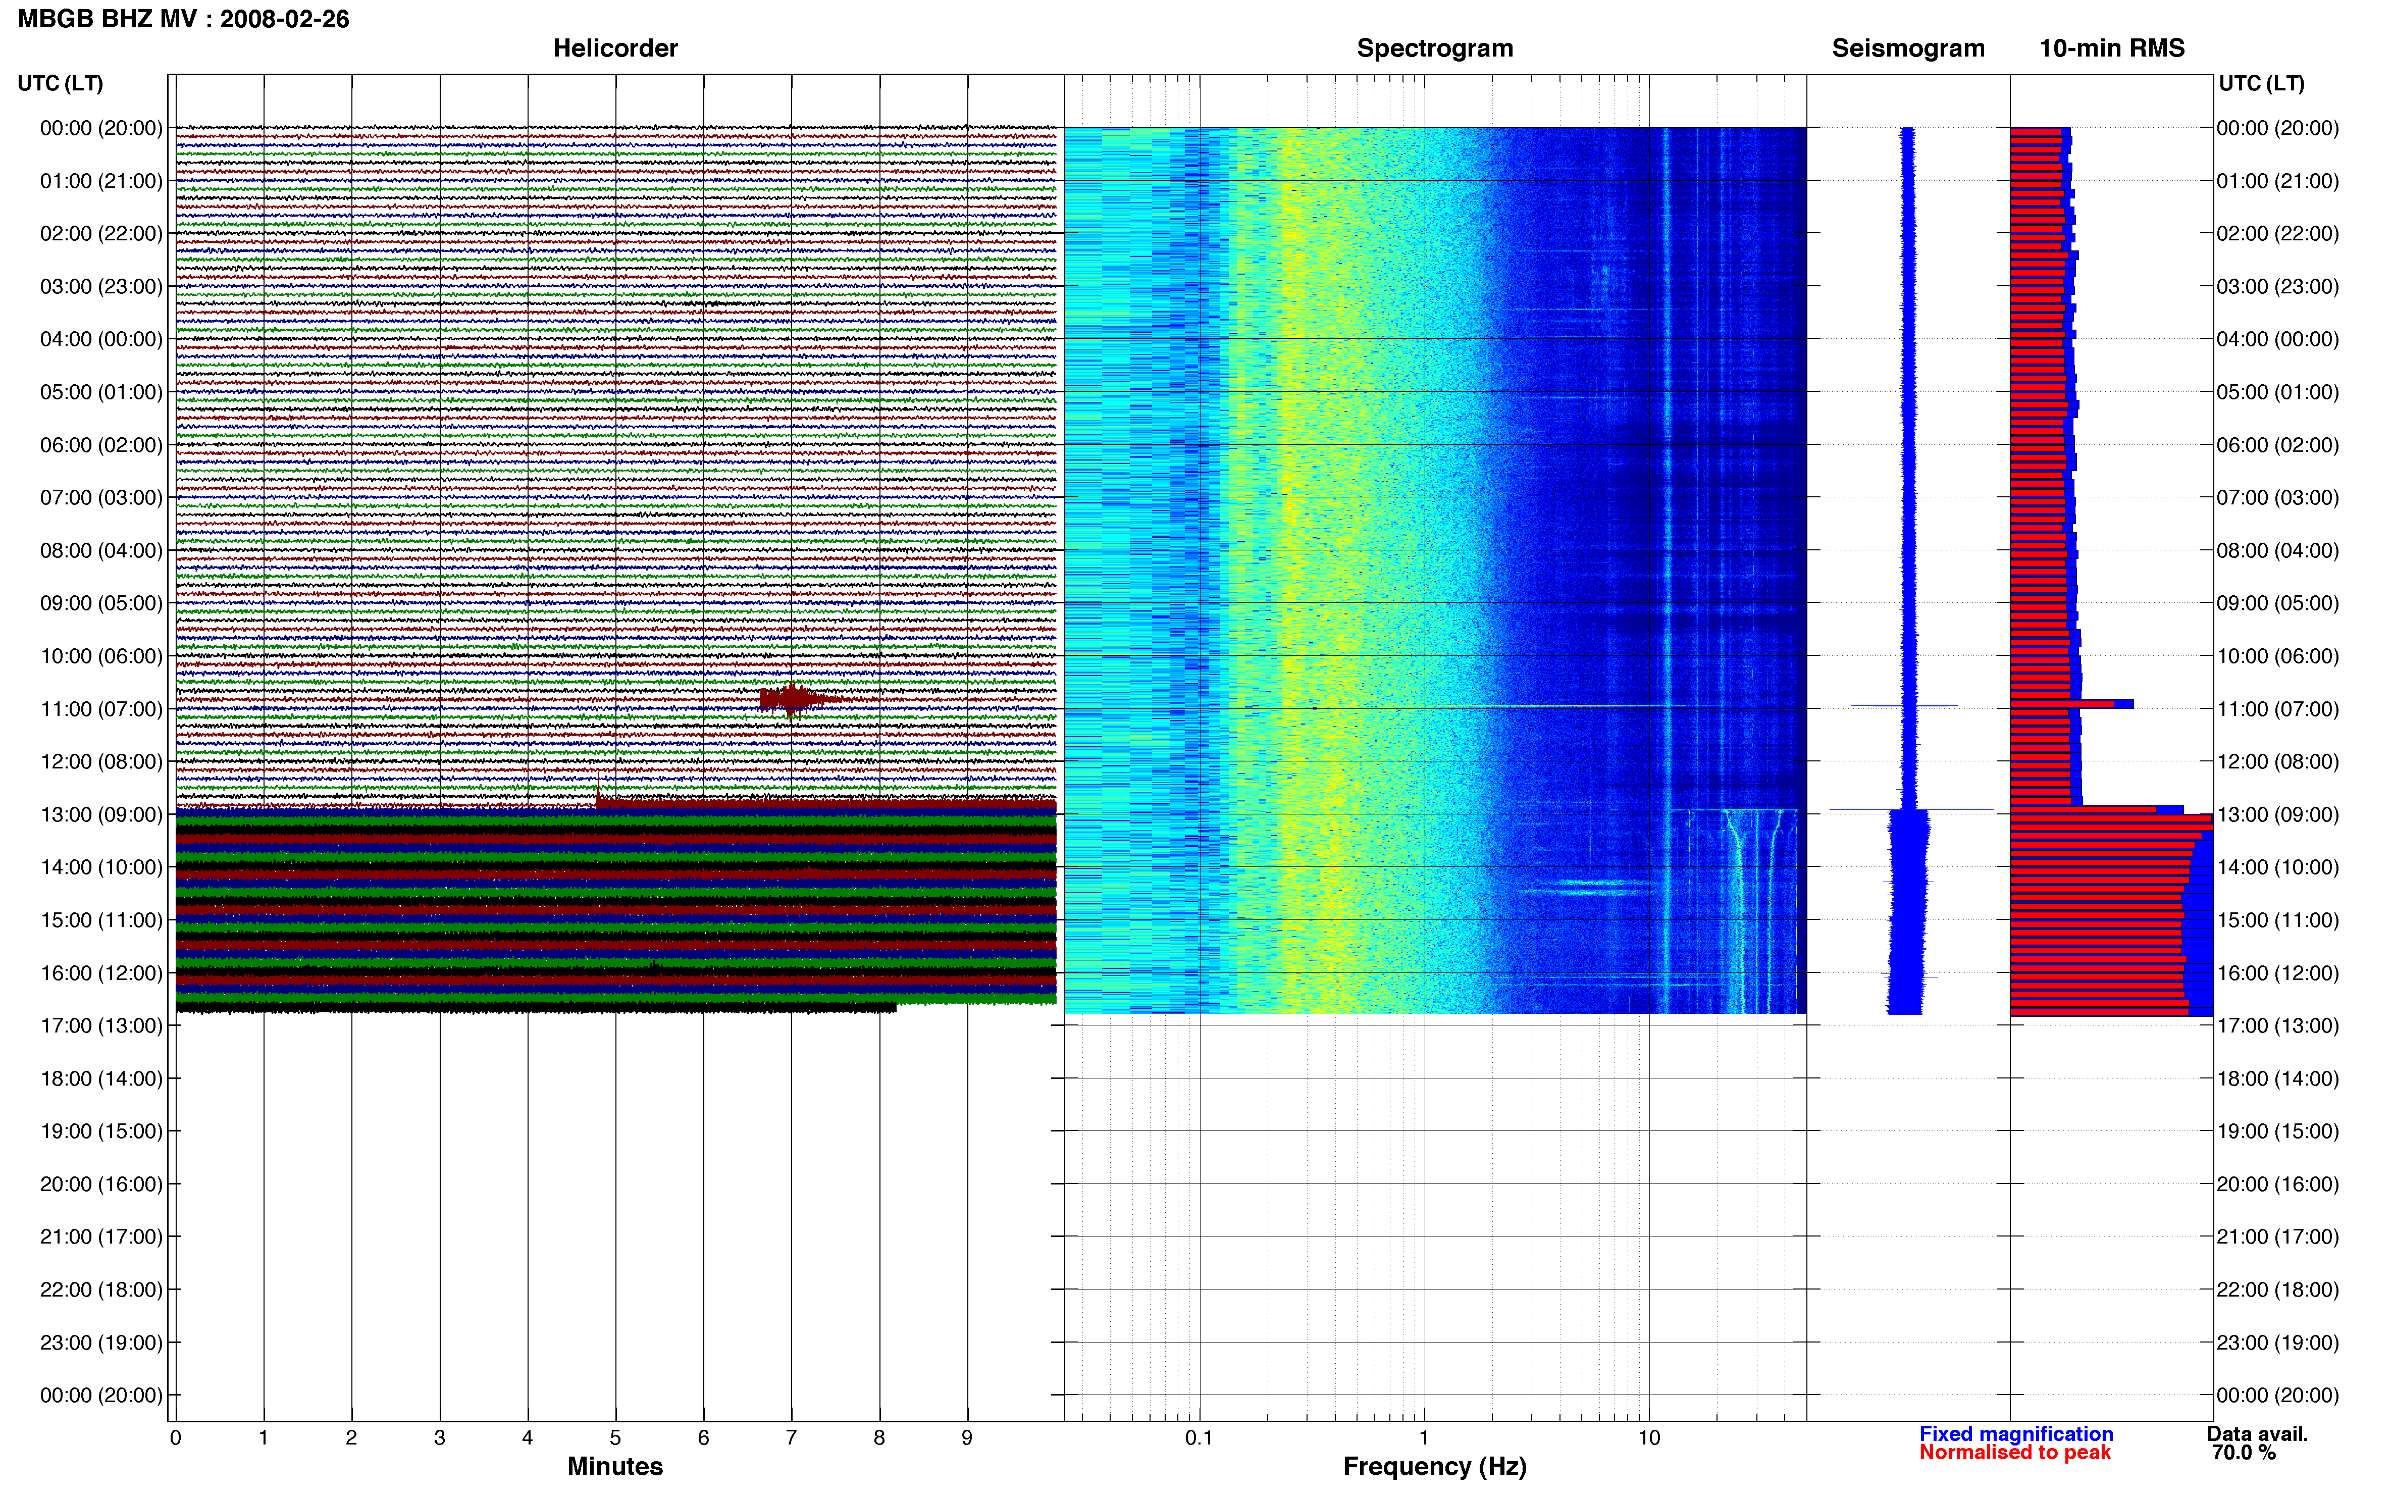This screenshot has height=1496, width=2393.
Task: Click the seismogram spike at 13:00
Action: tap(1910, 809)
